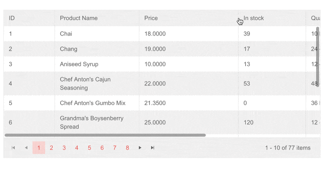Click the Price column header
The image size is (325, 169).
point(151,18)
